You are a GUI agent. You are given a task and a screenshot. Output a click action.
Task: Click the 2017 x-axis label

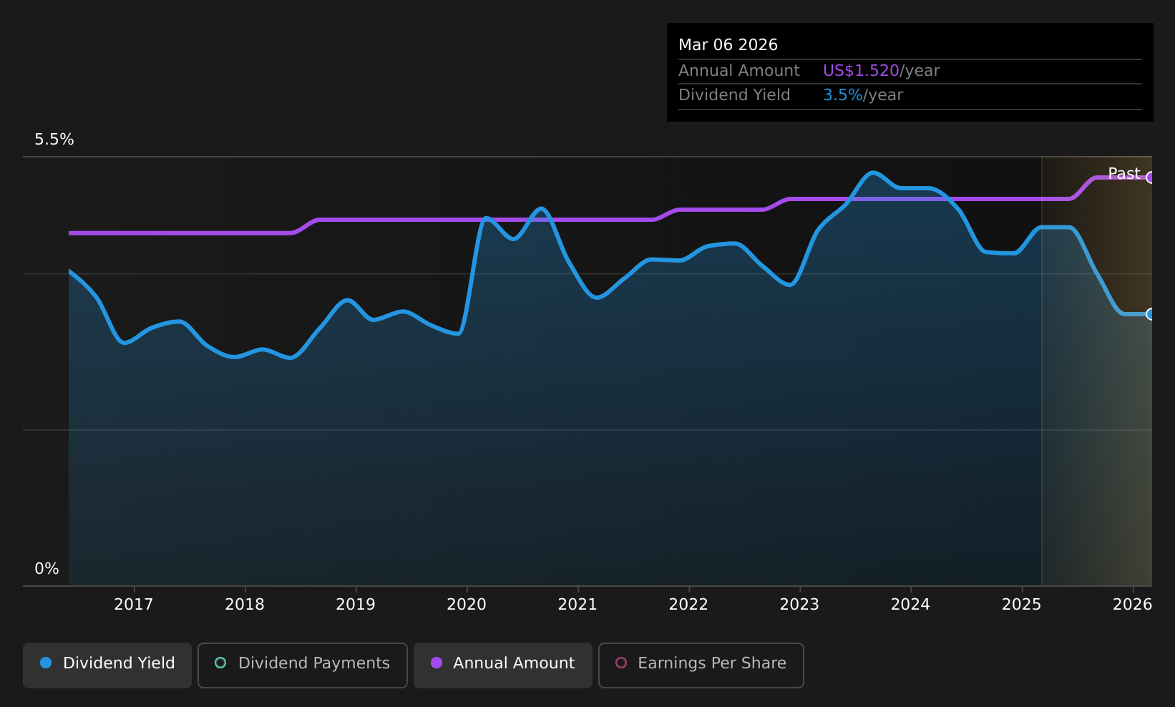click(134, 605)
